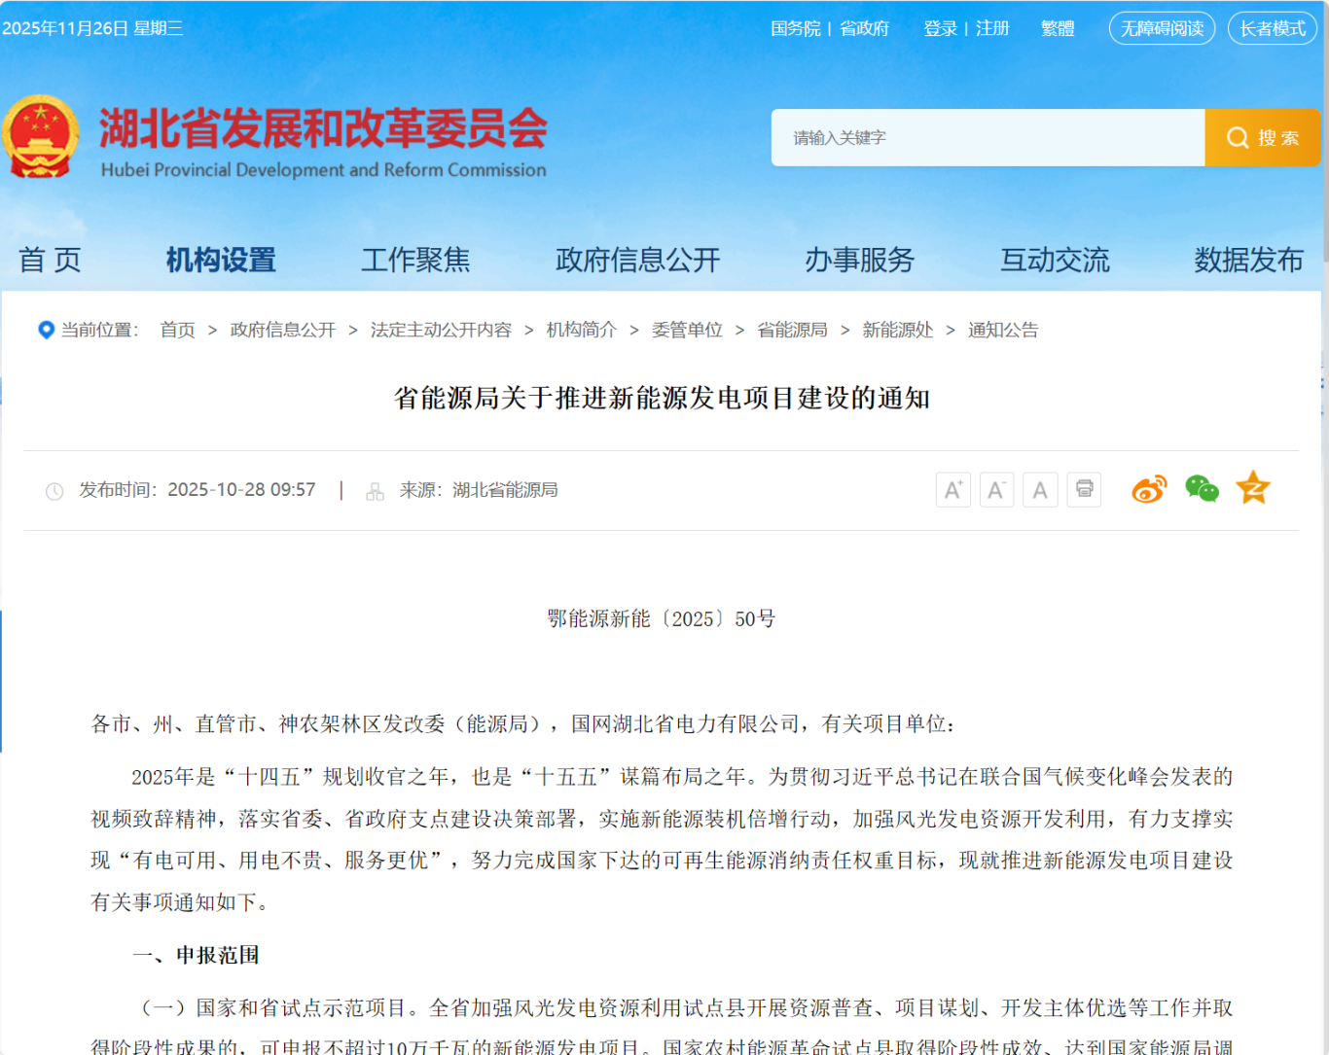This screenshot has height=1055, width=1329.
Task: Switch to the 互动交流 section
Action: pyautogui.click(x=1055, y=260)
